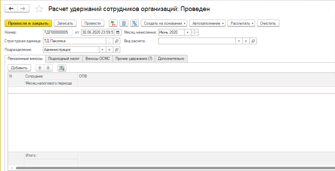Click the back navigation arrow
The image size is (335, 171).
[x=11, y=9]
